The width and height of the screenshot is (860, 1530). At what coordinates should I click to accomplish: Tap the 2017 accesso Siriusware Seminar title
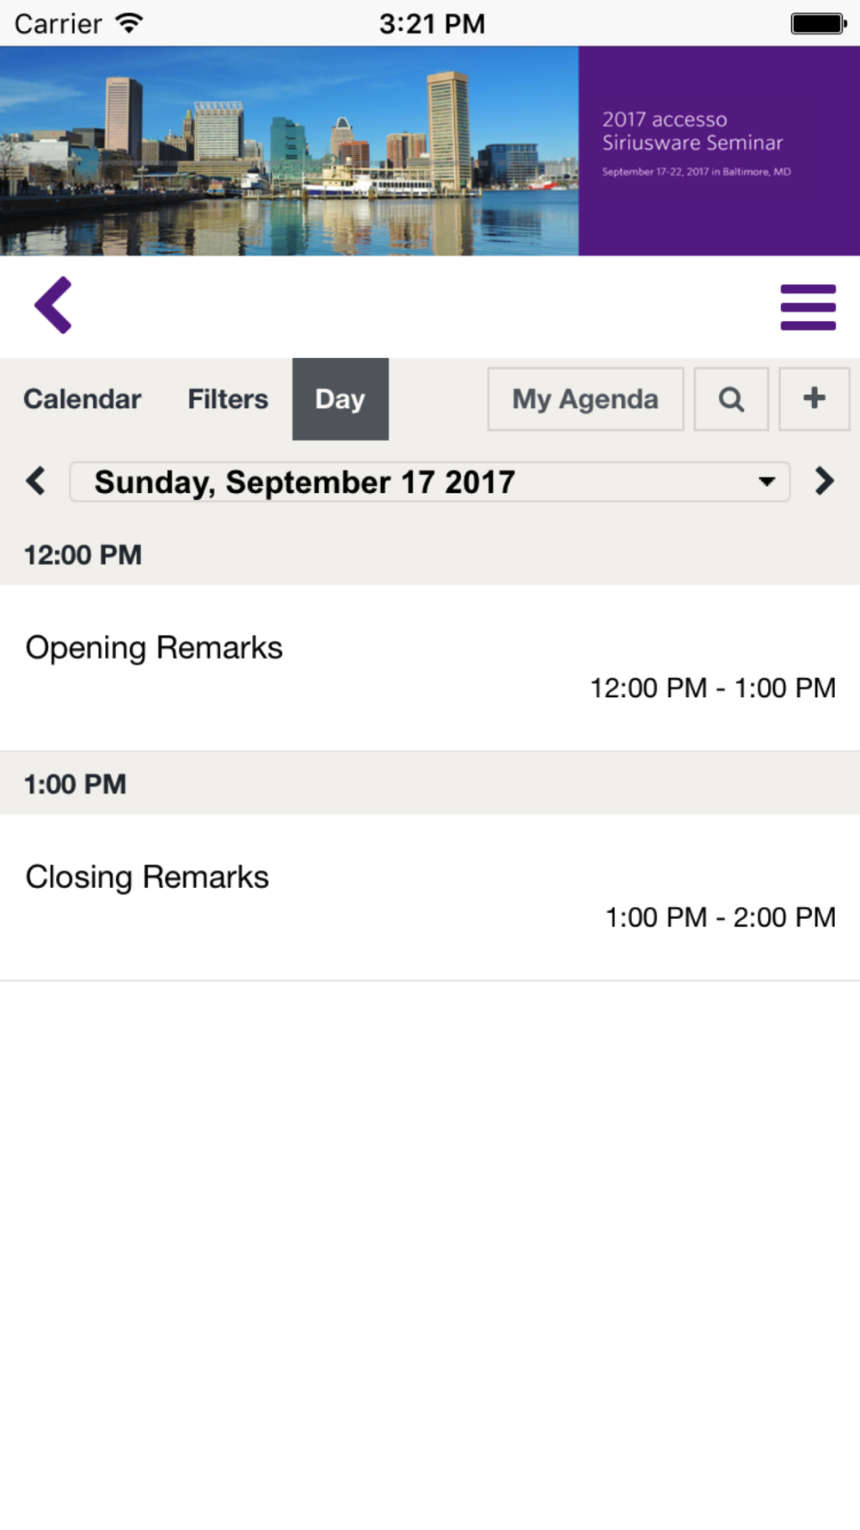pyautogui.click(x=692, y=131)
